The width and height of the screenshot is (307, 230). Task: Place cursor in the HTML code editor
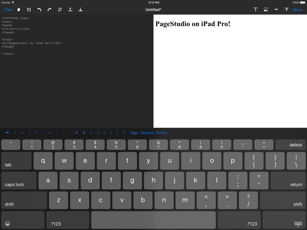[x=77, y=71]
